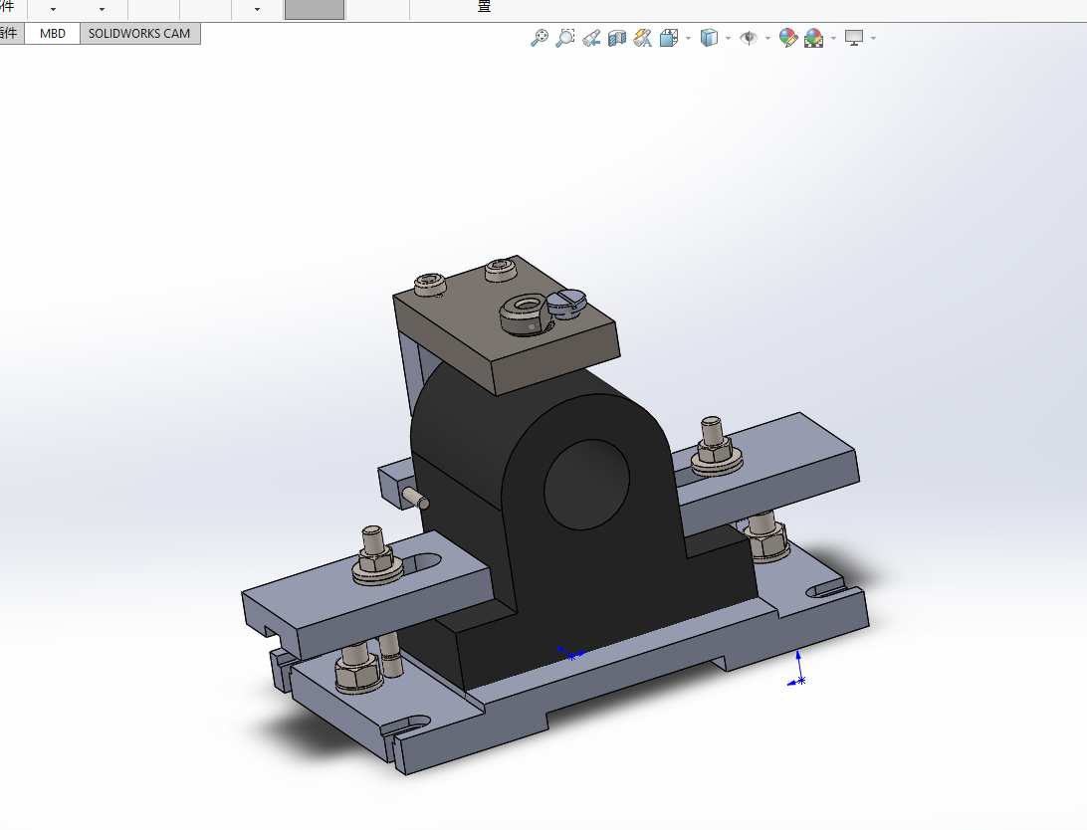The height and width of the screenshot is (830, 1087).
Task: Open the SOLIDWORKS CAM tab
Action: [139, 33]
